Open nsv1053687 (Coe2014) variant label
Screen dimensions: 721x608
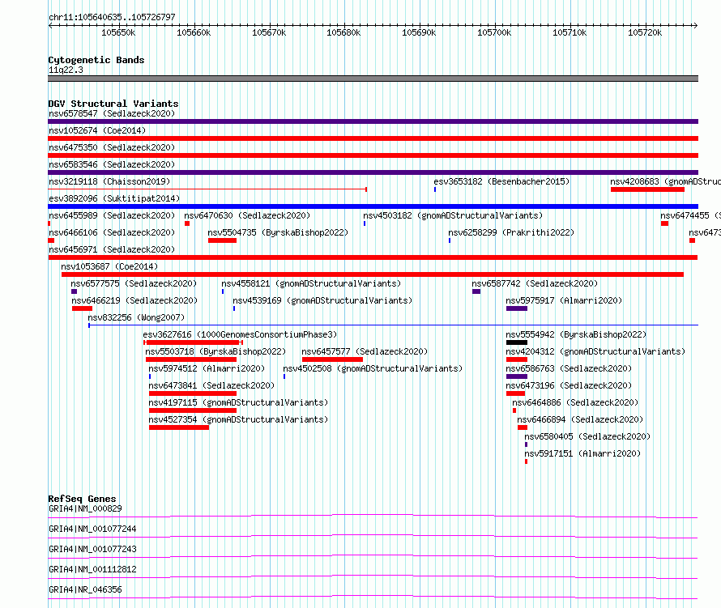(109, 266)
